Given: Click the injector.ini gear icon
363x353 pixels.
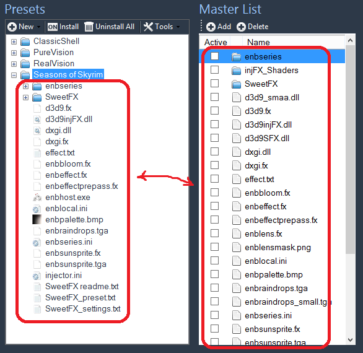Looking at the screenshot, I should pos(37,276).
